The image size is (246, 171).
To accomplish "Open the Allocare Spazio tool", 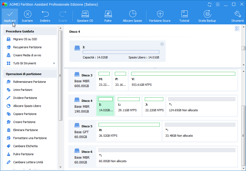I will (132, 16).
